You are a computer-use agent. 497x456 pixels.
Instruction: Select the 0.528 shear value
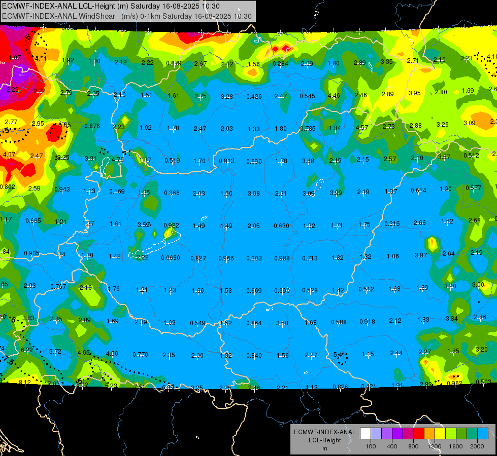tap(310, 290)
